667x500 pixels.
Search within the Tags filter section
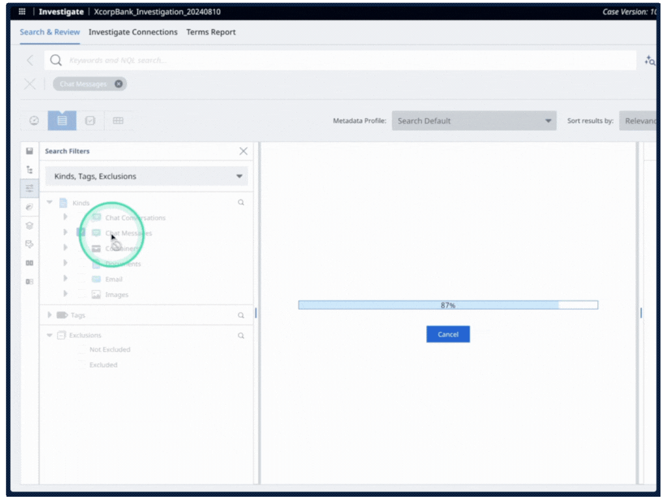pos(241,315)
